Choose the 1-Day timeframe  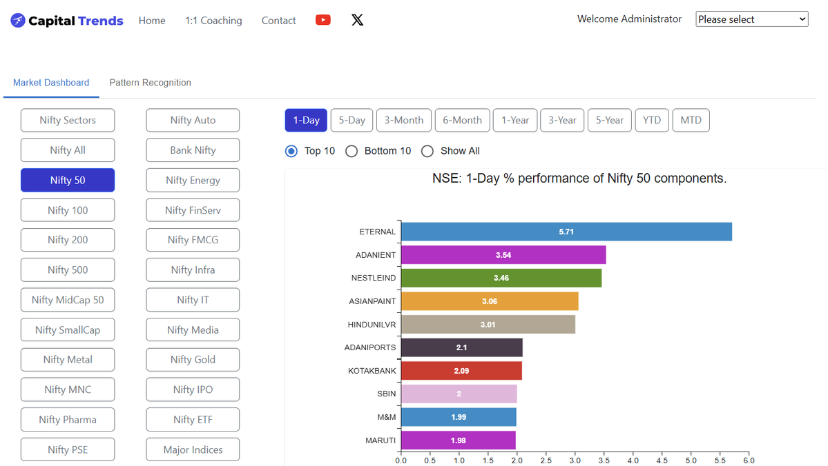307,120
